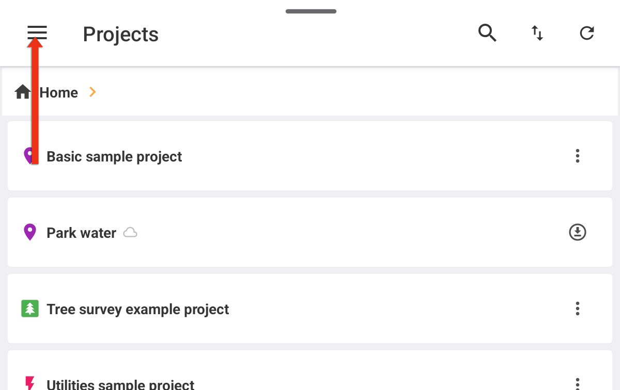Image resolution: width=620 pixels, height=390 pixels.
Task: Open Basic sample project options menu
Action: [578, 156]
